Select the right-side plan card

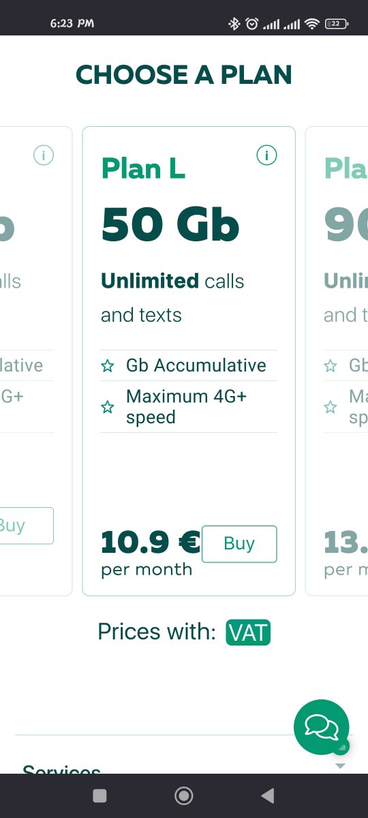tap(337, 361)
